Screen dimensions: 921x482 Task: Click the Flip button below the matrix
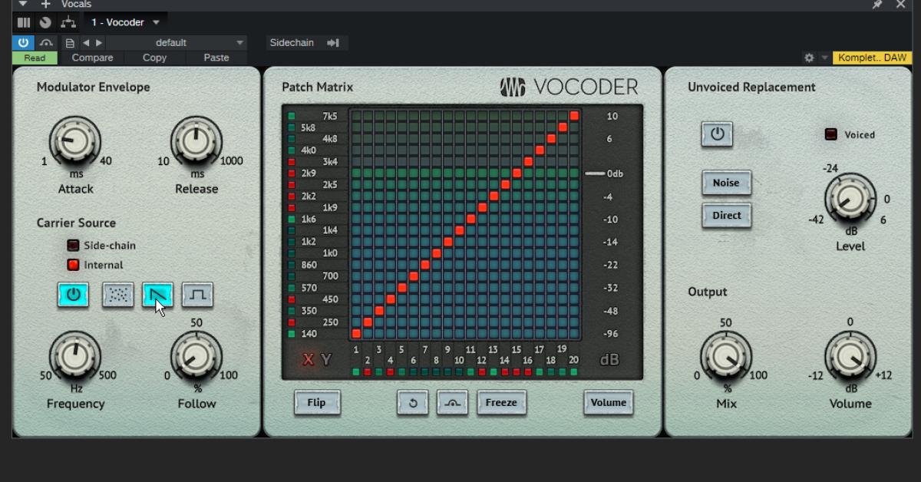pos(317,403)
